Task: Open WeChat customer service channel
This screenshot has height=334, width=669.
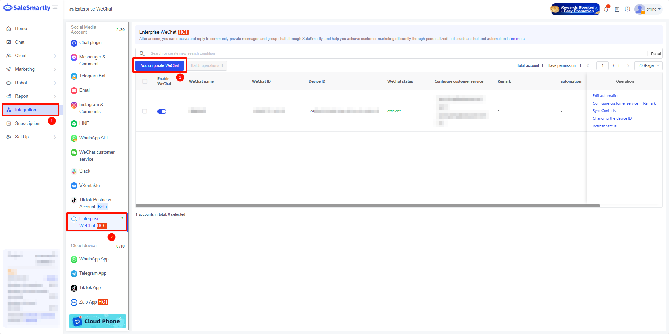Action: [x=97, y=155]
